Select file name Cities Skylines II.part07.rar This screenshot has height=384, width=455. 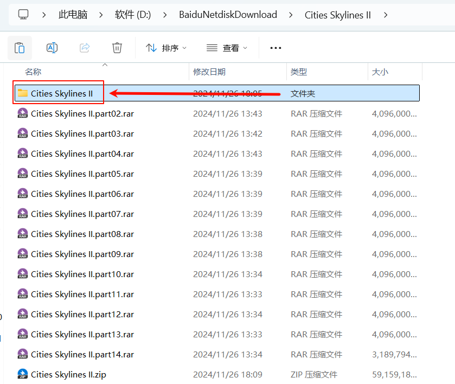coord(82,214)
